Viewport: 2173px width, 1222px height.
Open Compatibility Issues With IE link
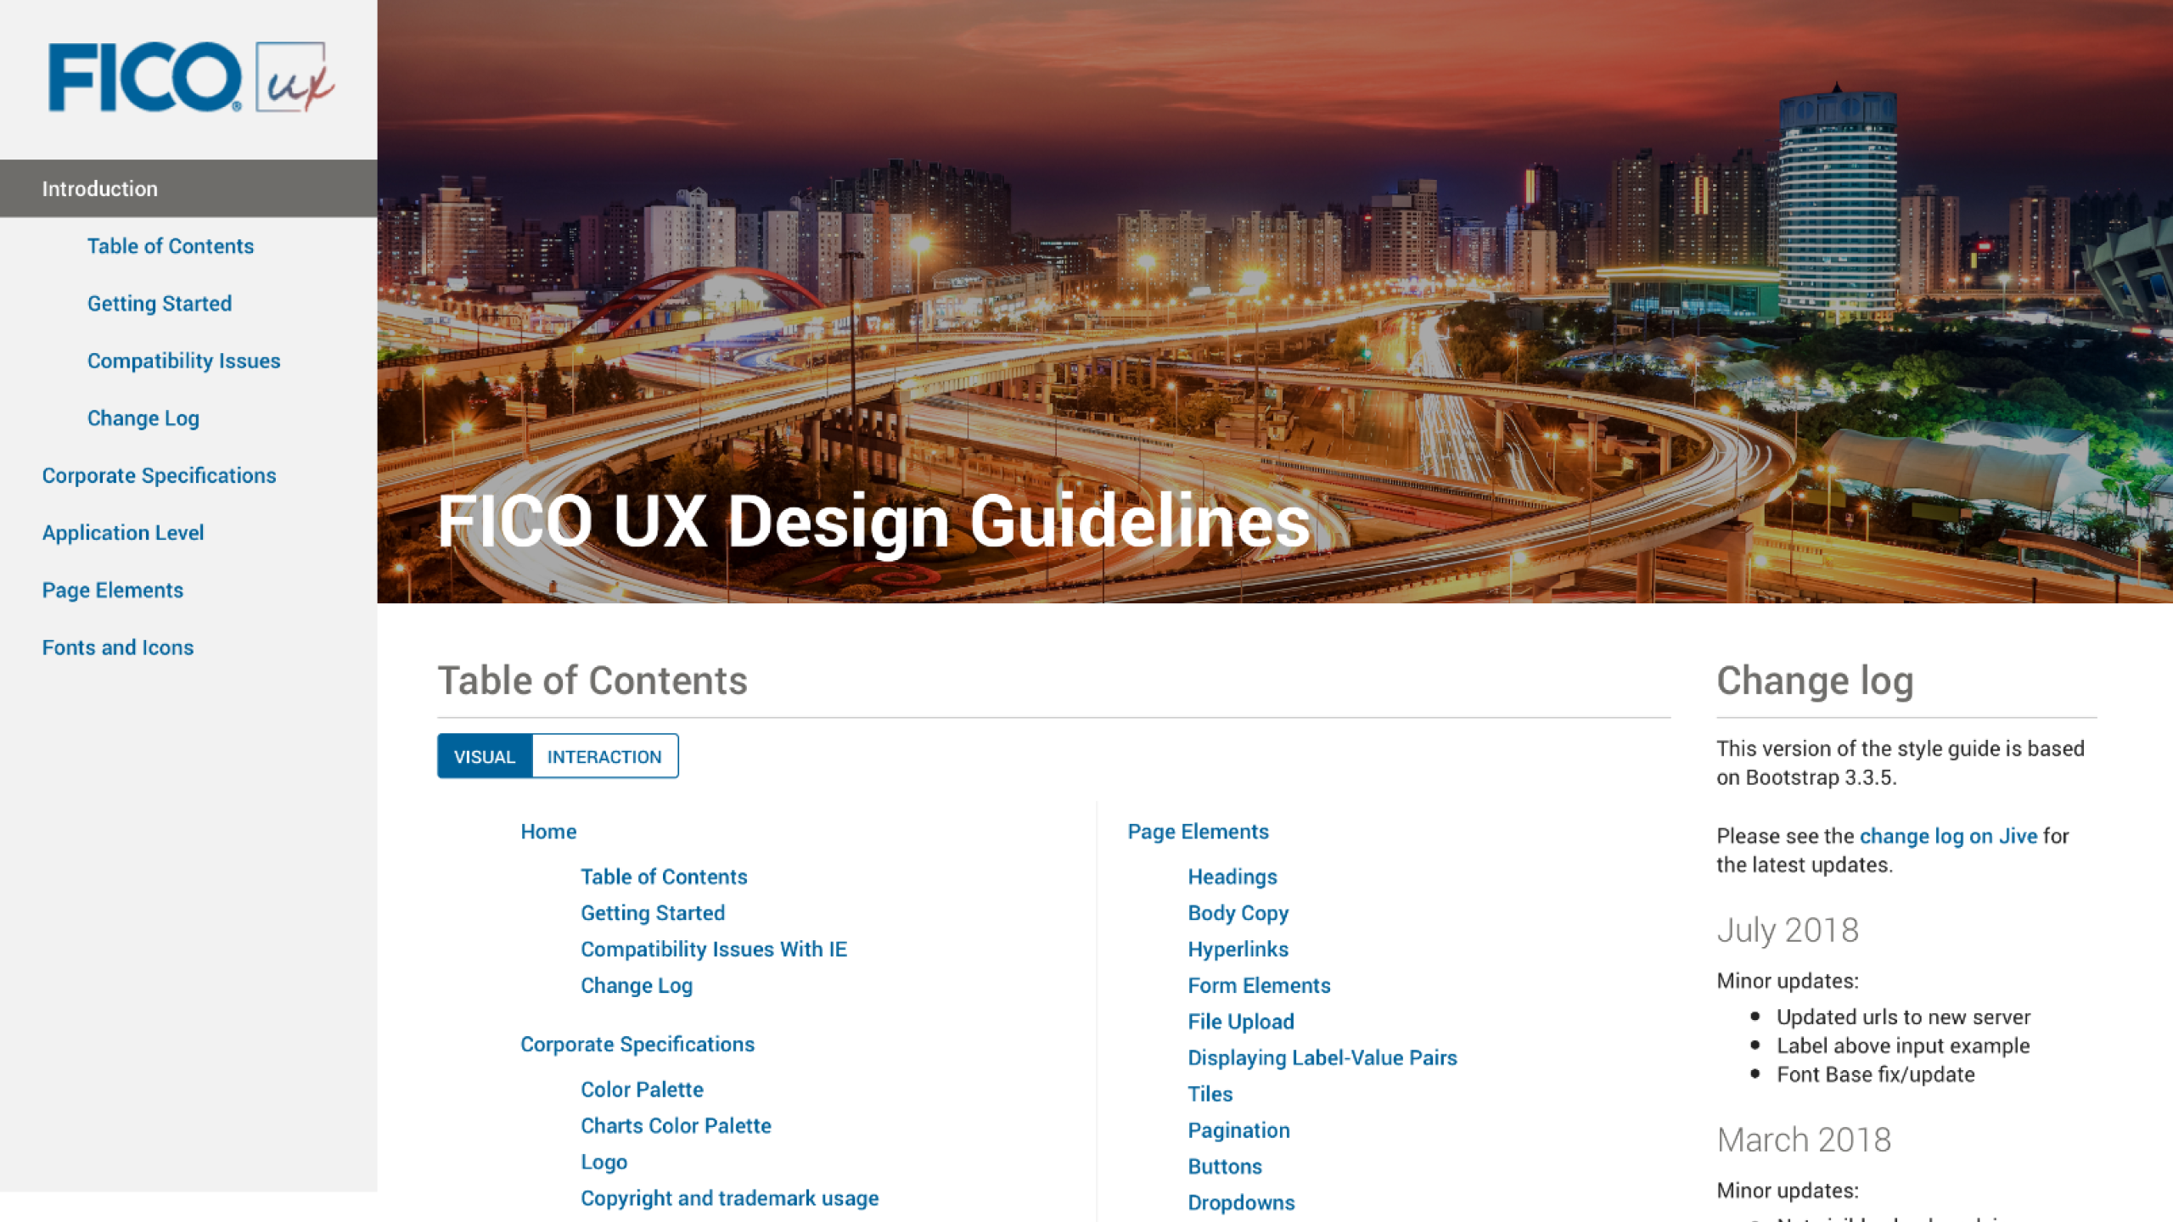coord(714,950)
